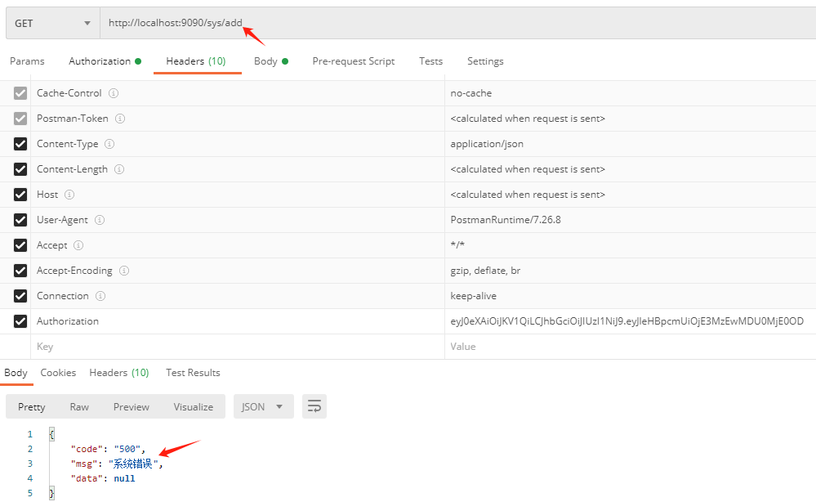Viewport: 816px width, 502px height.
Task: Go to Pre-request Script tab
Action: click(x=354, y=61)
